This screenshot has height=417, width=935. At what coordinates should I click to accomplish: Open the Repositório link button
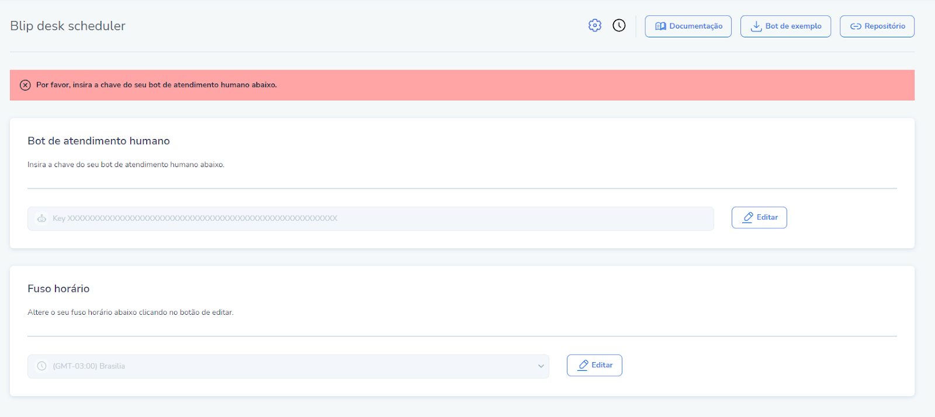877,26
